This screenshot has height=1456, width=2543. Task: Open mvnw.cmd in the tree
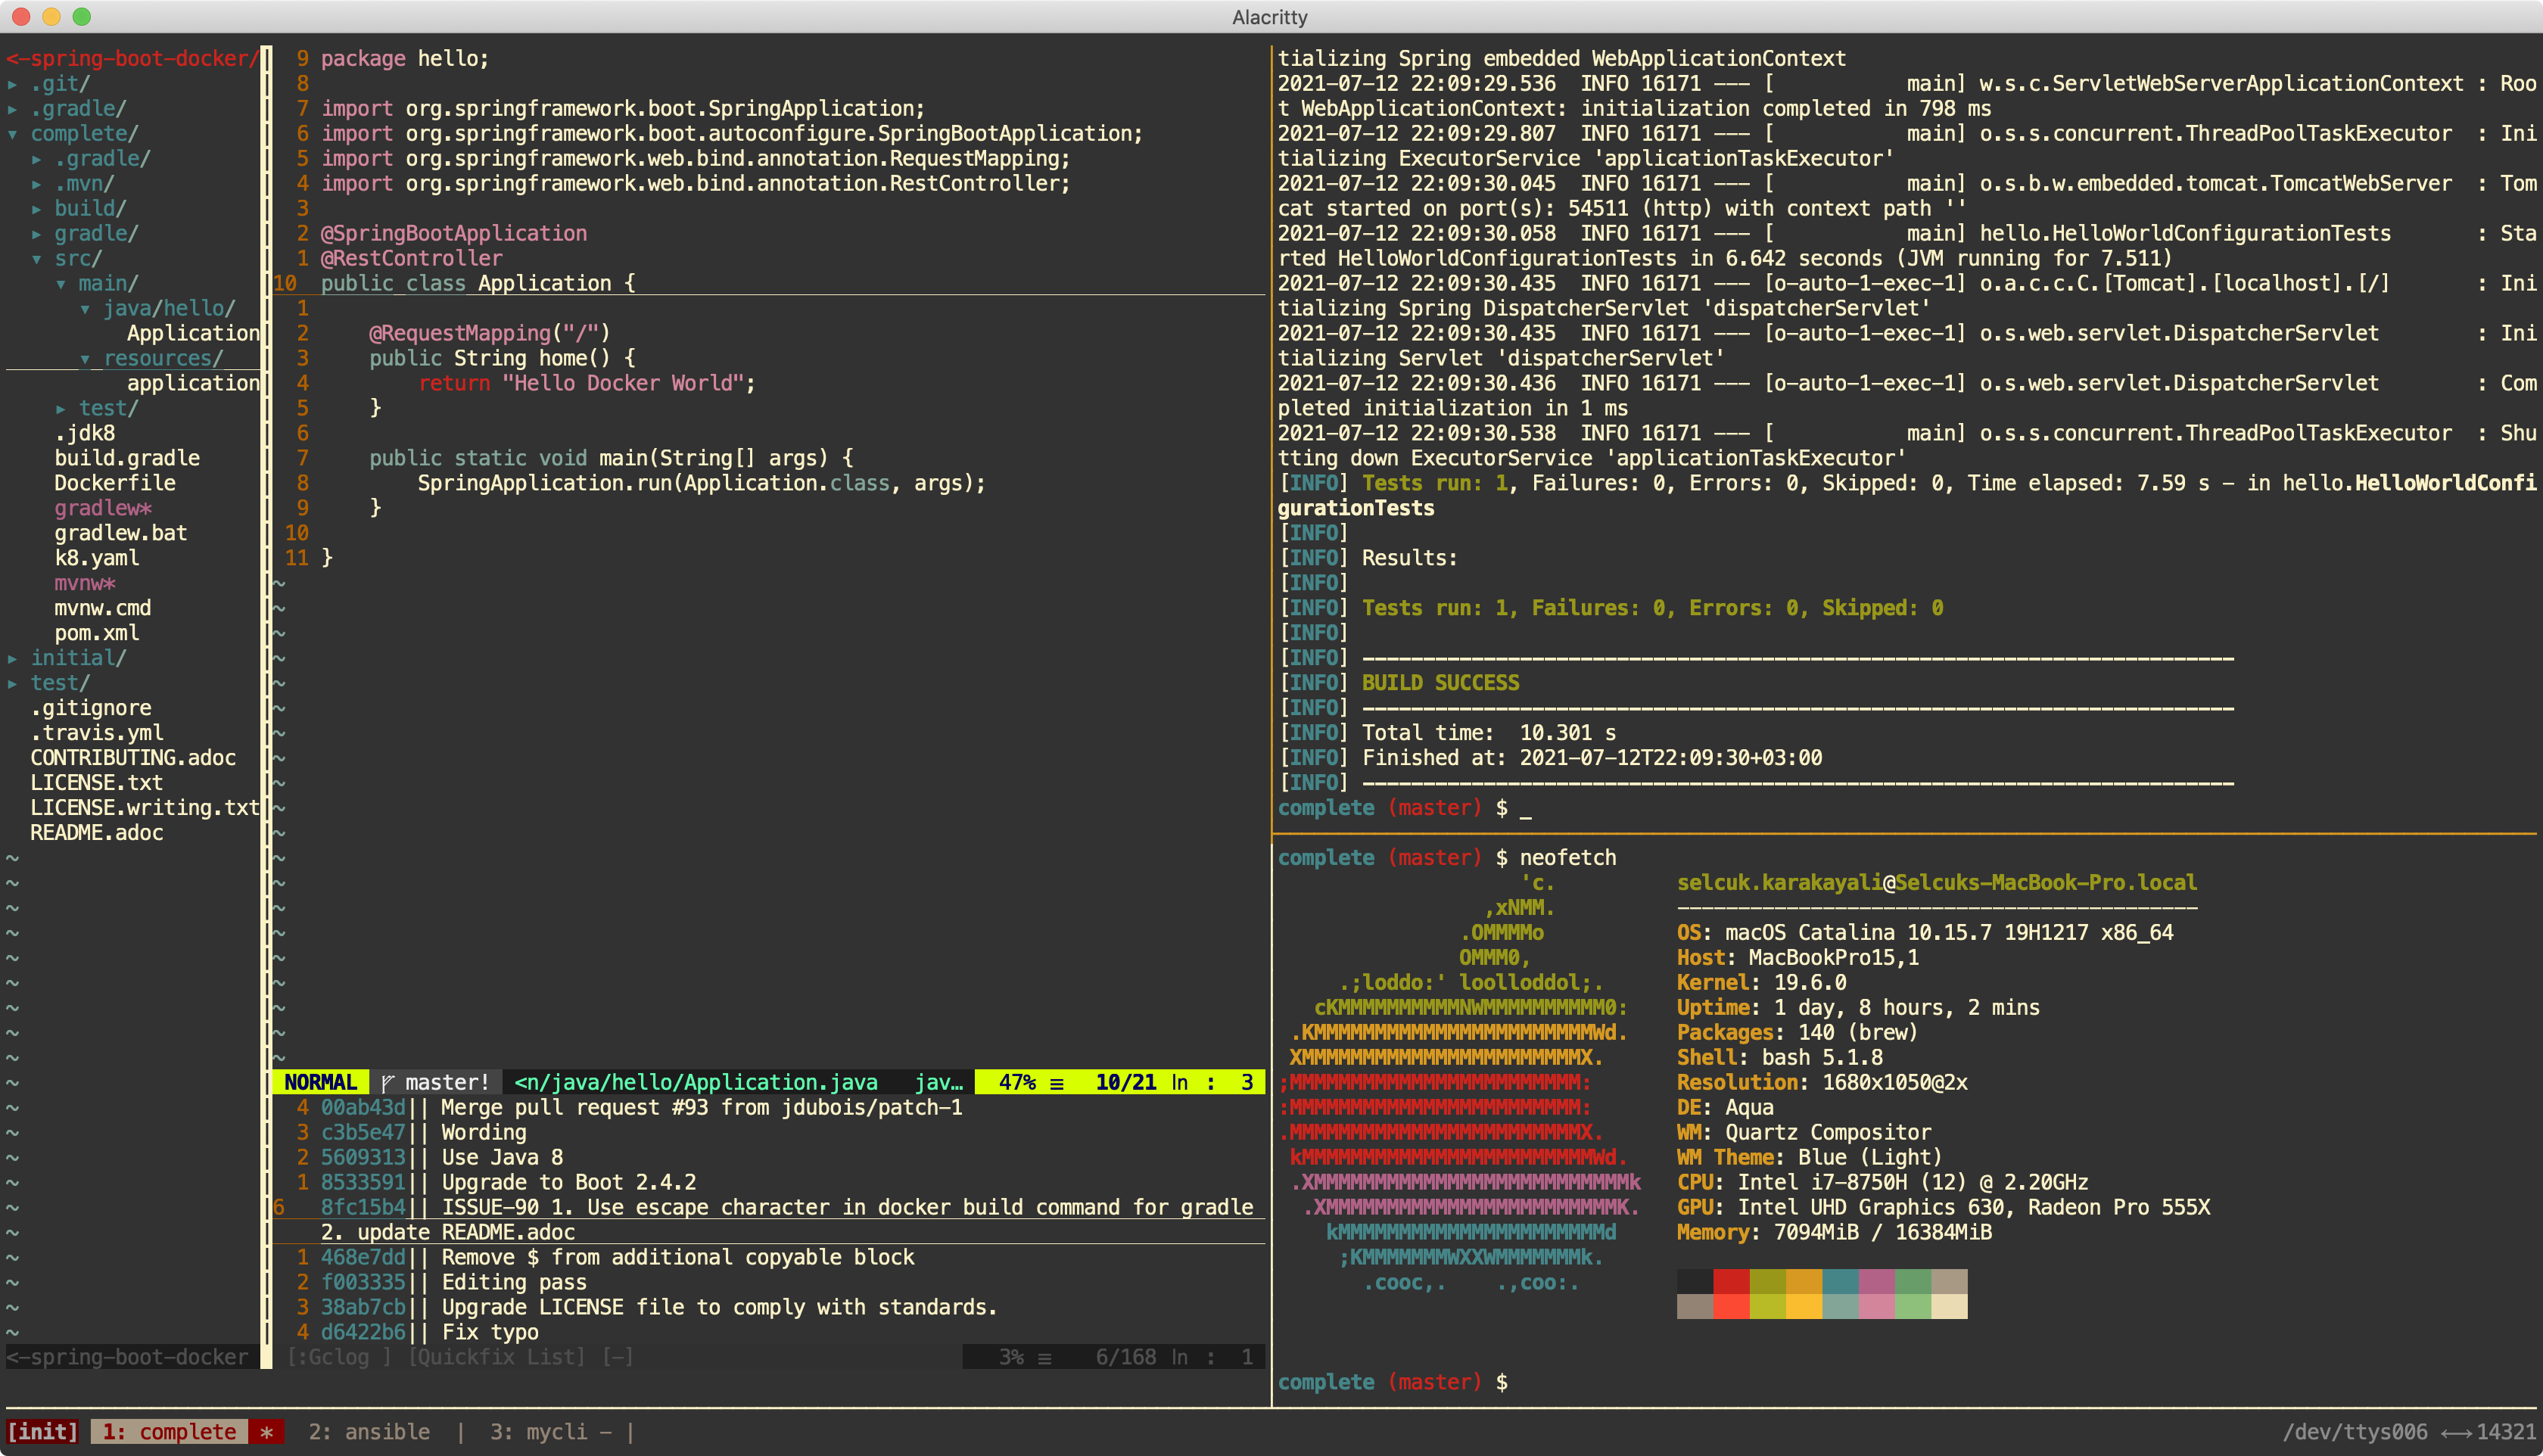click(x=103, y=609)
